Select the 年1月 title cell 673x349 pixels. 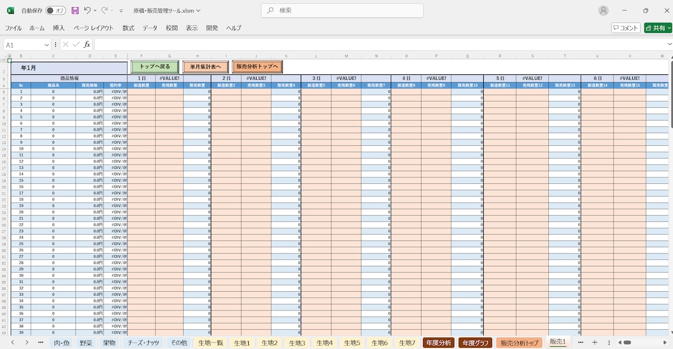[x=69, y=68]
